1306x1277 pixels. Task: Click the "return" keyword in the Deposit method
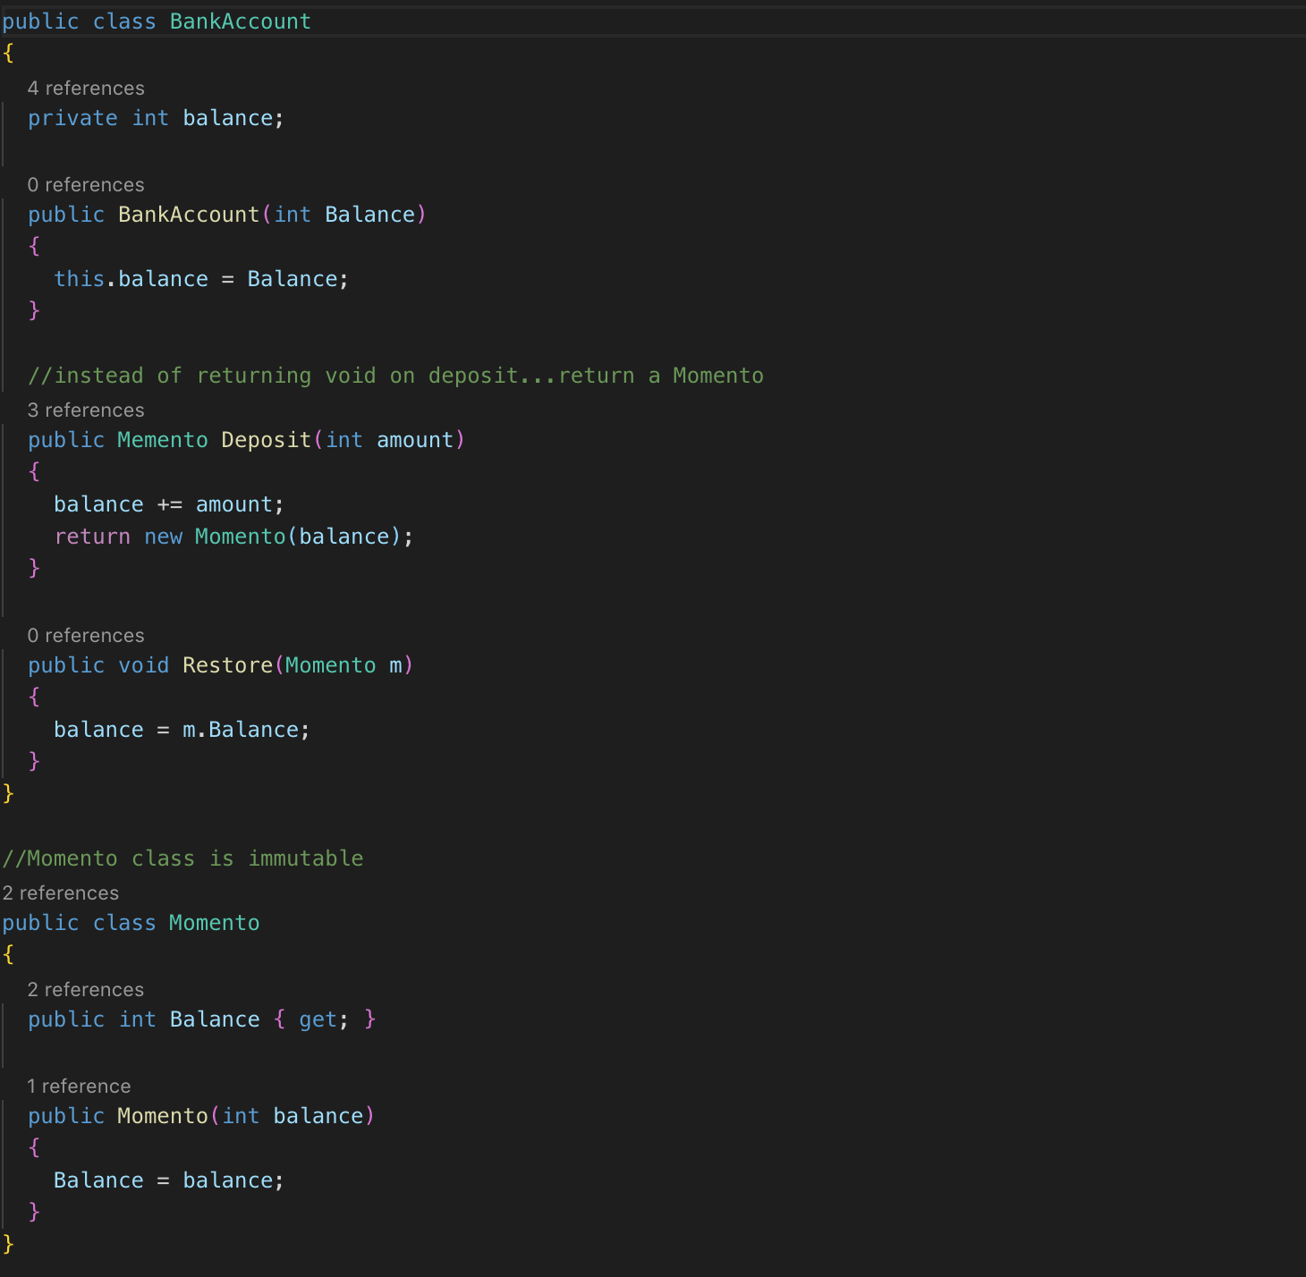pos(92,537)
